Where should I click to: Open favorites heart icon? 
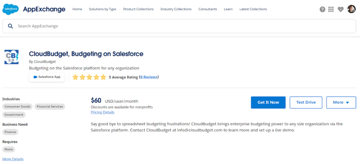(x=341, y=9)
